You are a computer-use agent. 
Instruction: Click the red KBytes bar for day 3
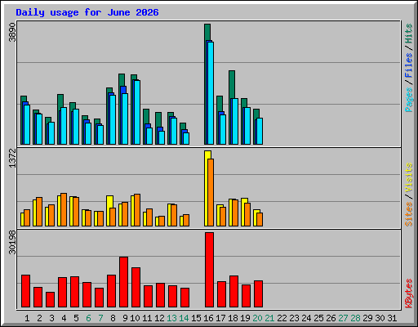[x=50, y=299]
